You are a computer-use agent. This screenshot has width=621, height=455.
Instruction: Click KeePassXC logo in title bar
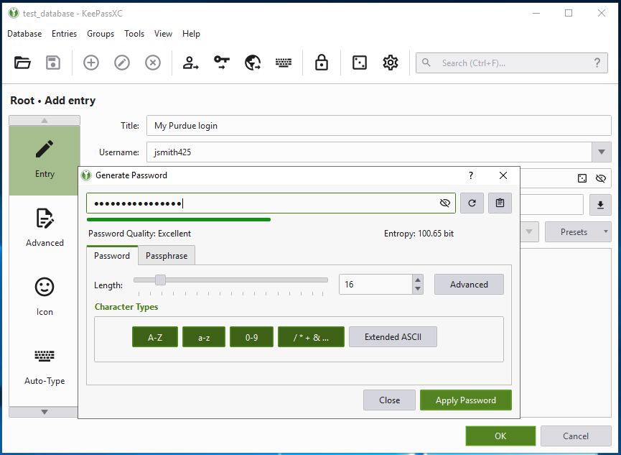tap(14, 13)
